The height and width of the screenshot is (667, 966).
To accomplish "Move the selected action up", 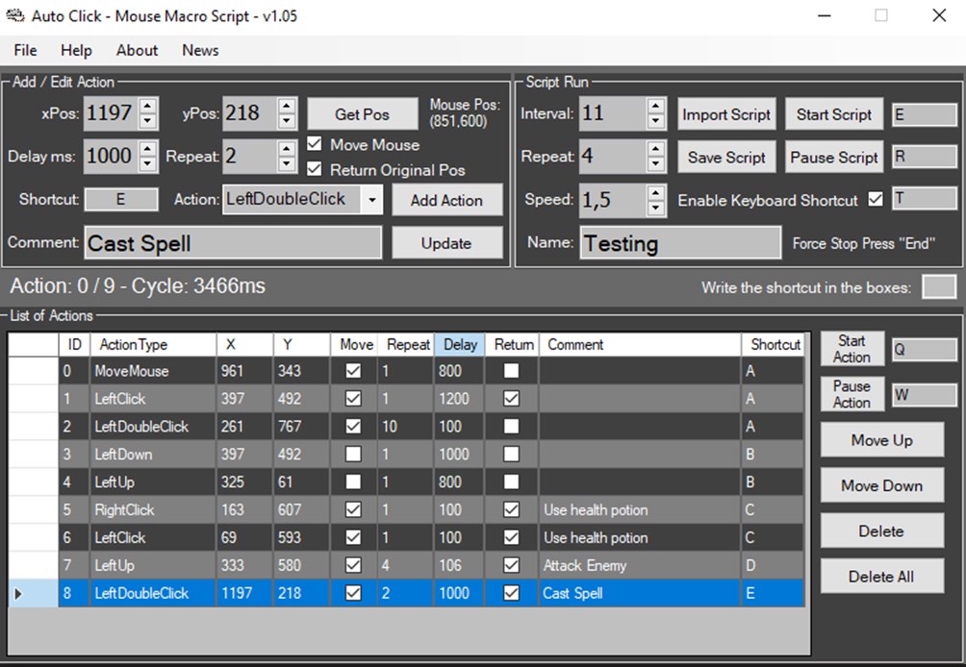I will point(880,439).
